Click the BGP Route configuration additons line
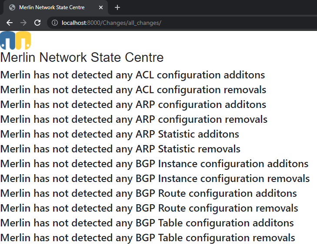 tap(149, 193)
